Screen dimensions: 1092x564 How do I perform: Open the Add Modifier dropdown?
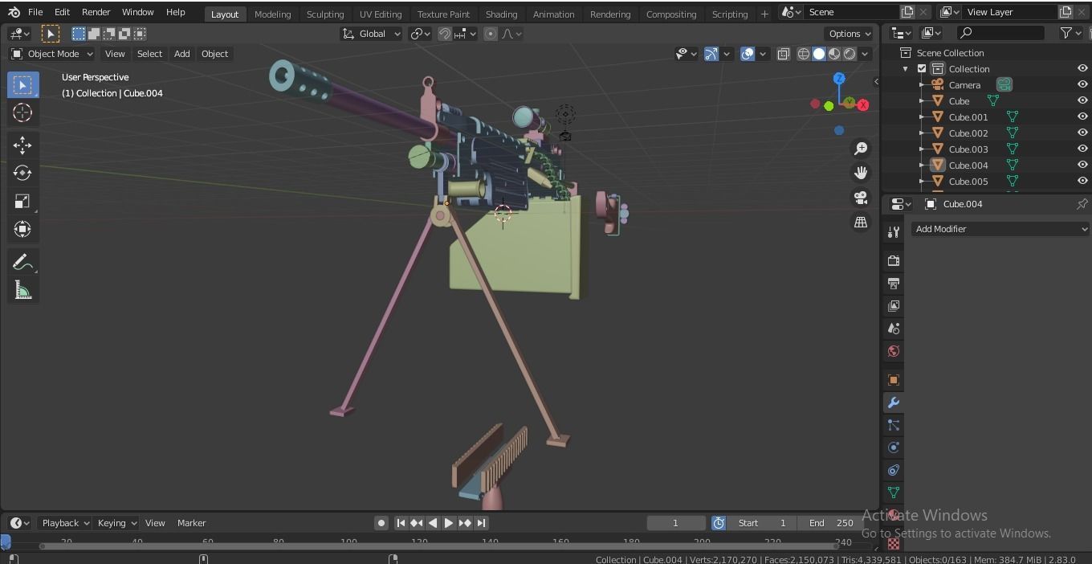click(x=1001, y=229)
